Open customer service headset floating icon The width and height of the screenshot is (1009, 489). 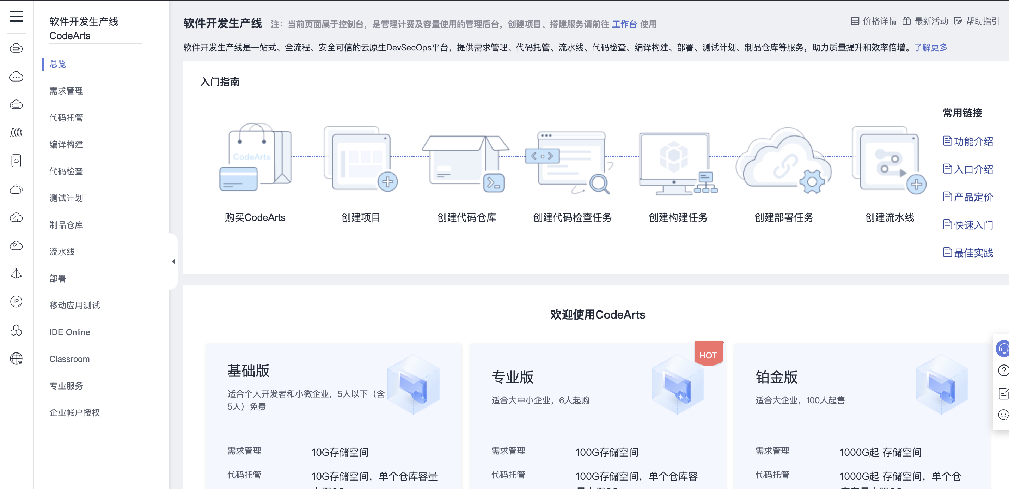[1003, 349]
